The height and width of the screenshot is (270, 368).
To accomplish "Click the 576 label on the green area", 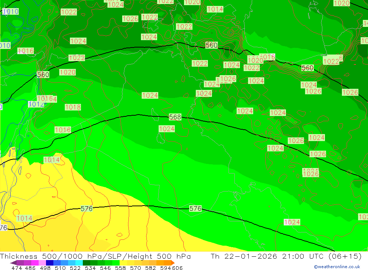I will click(x=195, y=208).
